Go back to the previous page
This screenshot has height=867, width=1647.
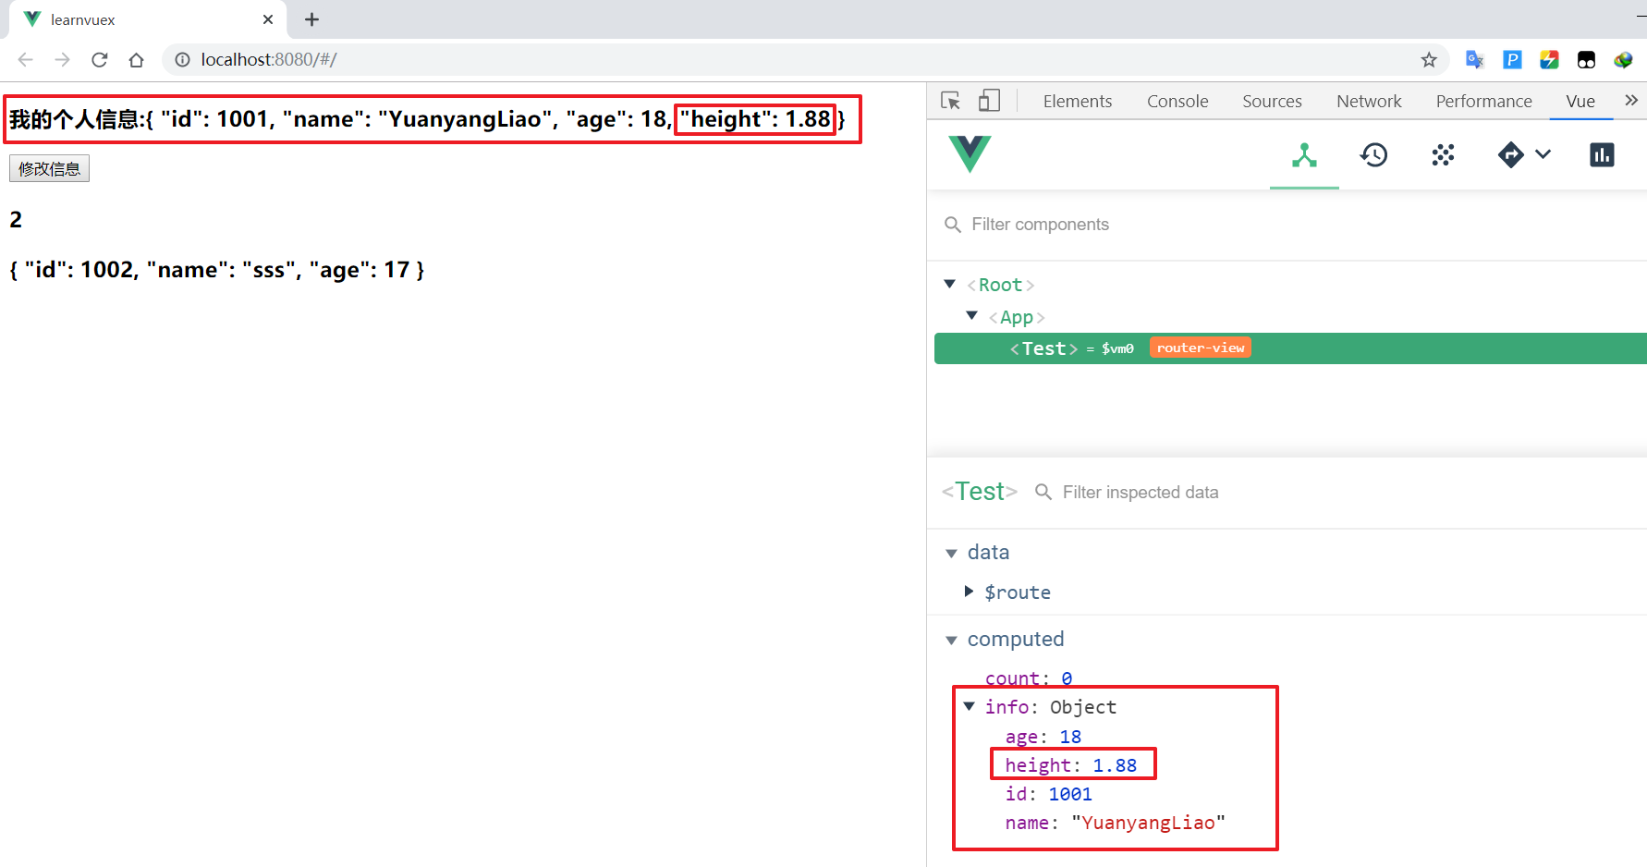[x=25, y=60]
